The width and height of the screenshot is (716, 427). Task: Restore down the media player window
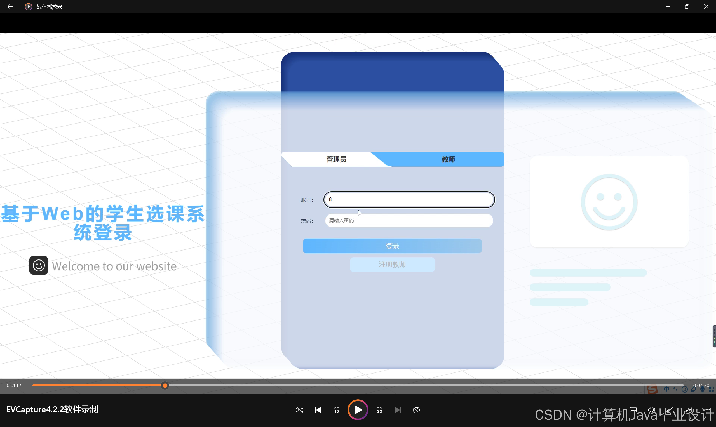click(687, 6)
